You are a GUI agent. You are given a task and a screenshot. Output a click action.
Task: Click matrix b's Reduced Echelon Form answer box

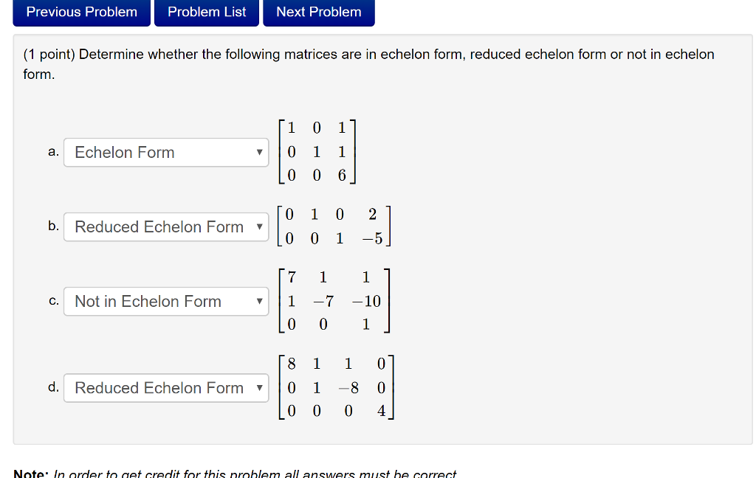(166, 226)
